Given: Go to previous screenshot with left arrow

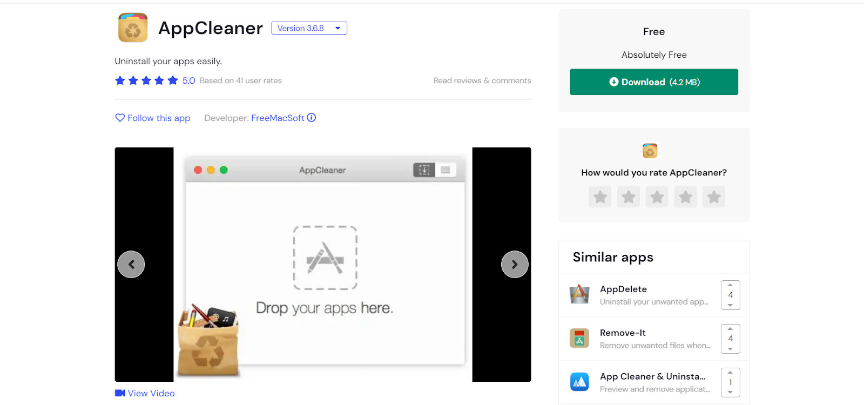Looking at the screenshot, I should [x=131, y=265].
